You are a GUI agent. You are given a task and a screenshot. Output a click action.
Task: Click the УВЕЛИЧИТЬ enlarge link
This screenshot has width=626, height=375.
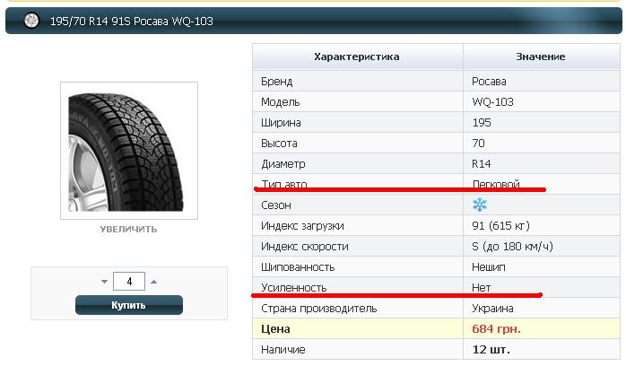[128, 230]
